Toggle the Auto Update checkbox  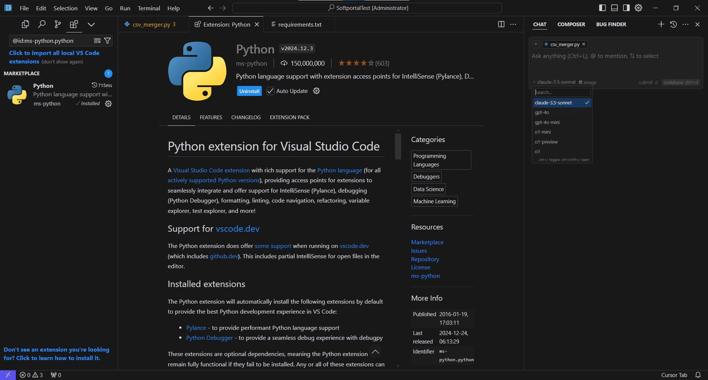[x=270, y=91]
